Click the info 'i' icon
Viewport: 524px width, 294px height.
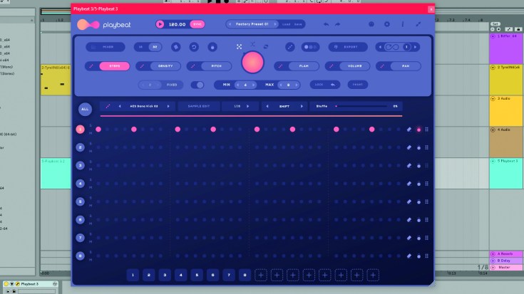pos(403,24)
